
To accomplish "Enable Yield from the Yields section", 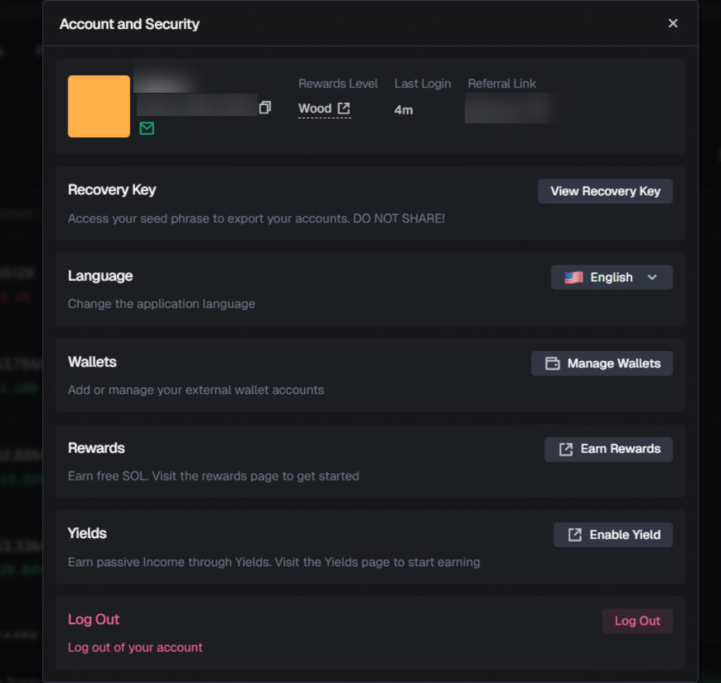I will pos(613,535).
